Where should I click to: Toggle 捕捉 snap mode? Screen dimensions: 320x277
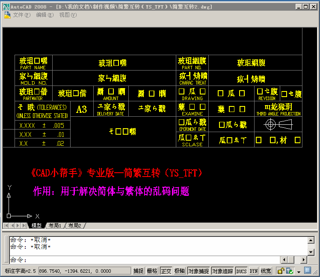pos(139,271)
